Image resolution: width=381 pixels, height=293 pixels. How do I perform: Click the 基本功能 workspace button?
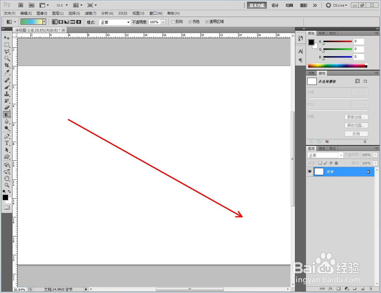(257, 5)
